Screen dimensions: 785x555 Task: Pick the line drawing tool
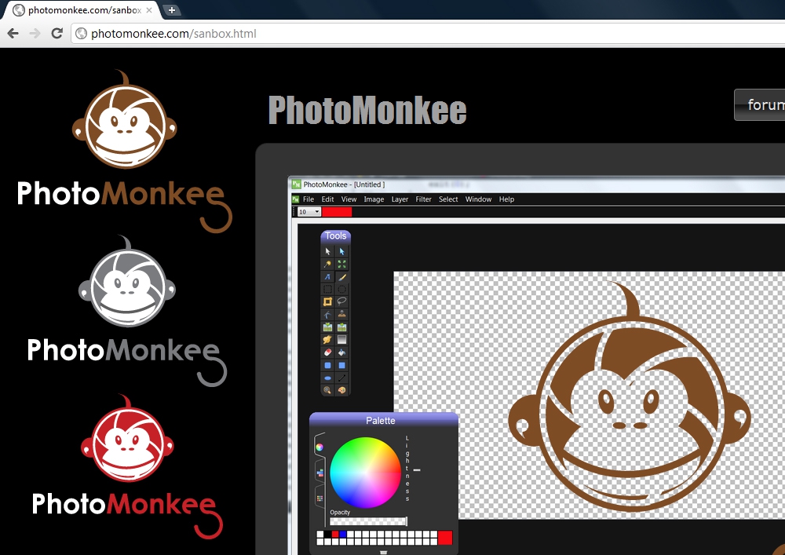[x=342, y=378]
